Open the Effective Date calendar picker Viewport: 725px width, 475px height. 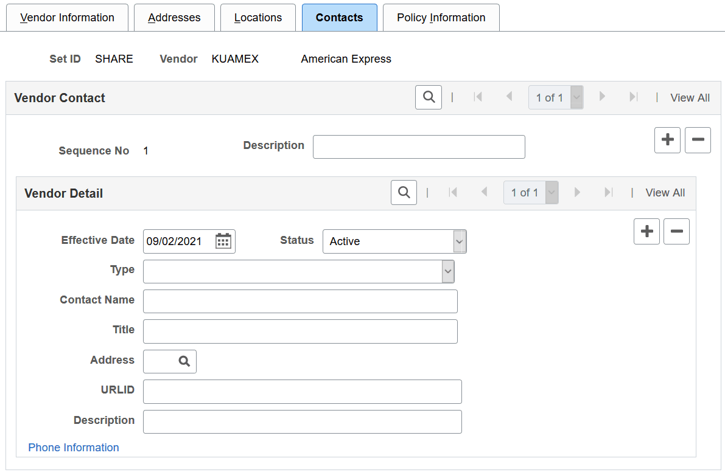[x=223, y=241]
